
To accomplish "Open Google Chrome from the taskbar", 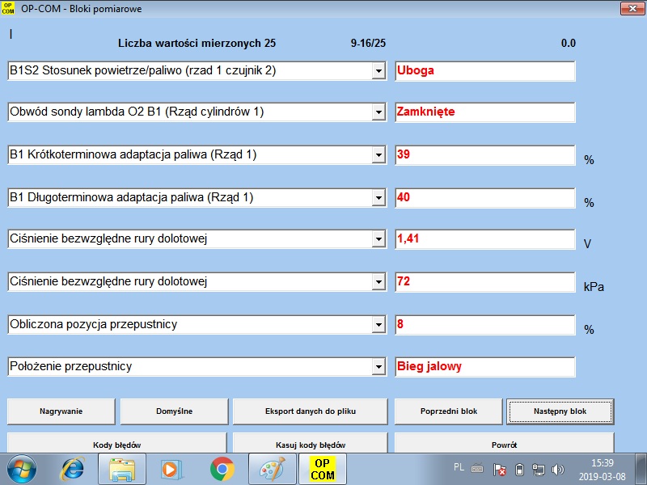I will coord(222,469).
